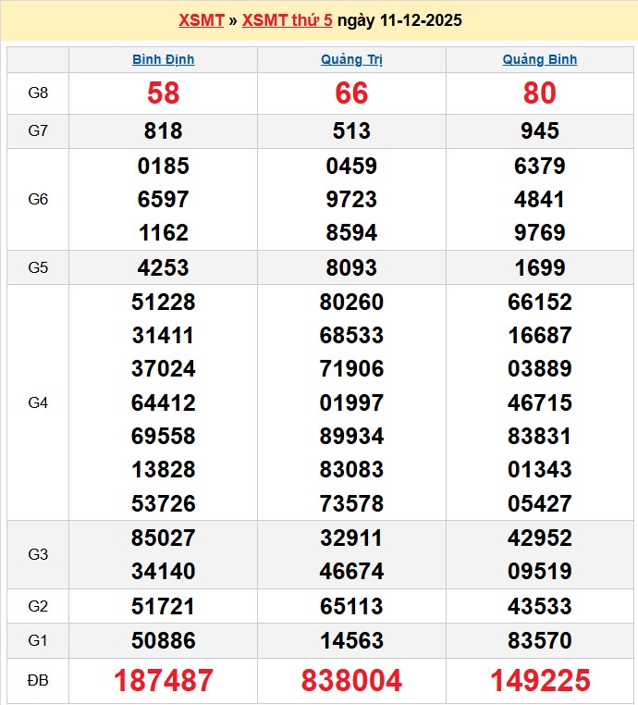Screen dimensions: 638x705
Task: Open the Quảng Bình province link
Action: [540, 59]
